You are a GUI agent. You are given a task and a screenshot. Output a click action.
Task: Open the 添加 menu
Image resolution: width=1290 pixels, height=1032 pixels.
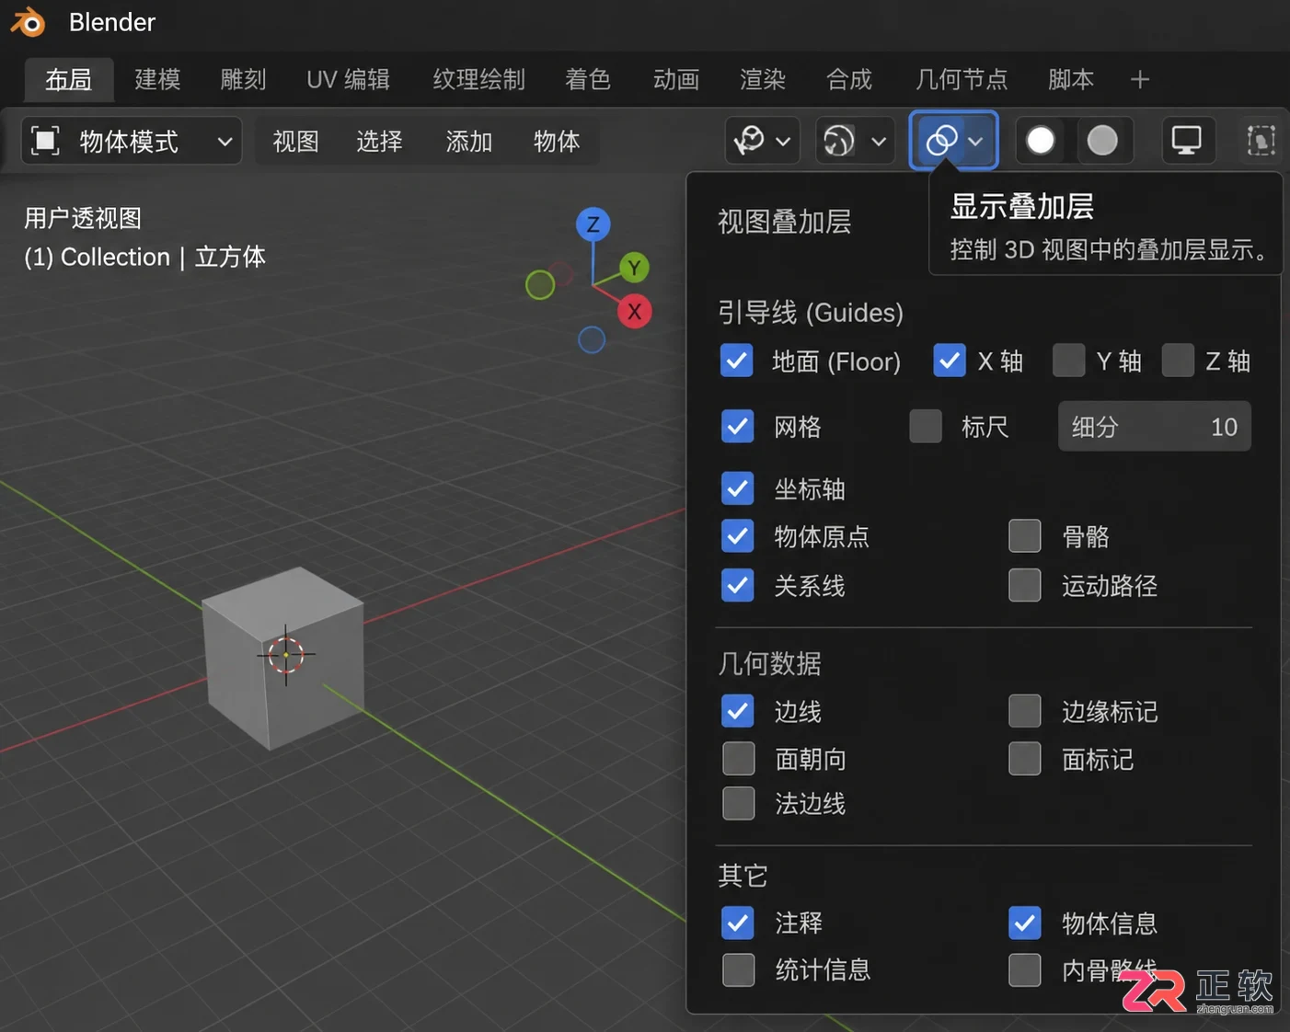click(468, 141)
